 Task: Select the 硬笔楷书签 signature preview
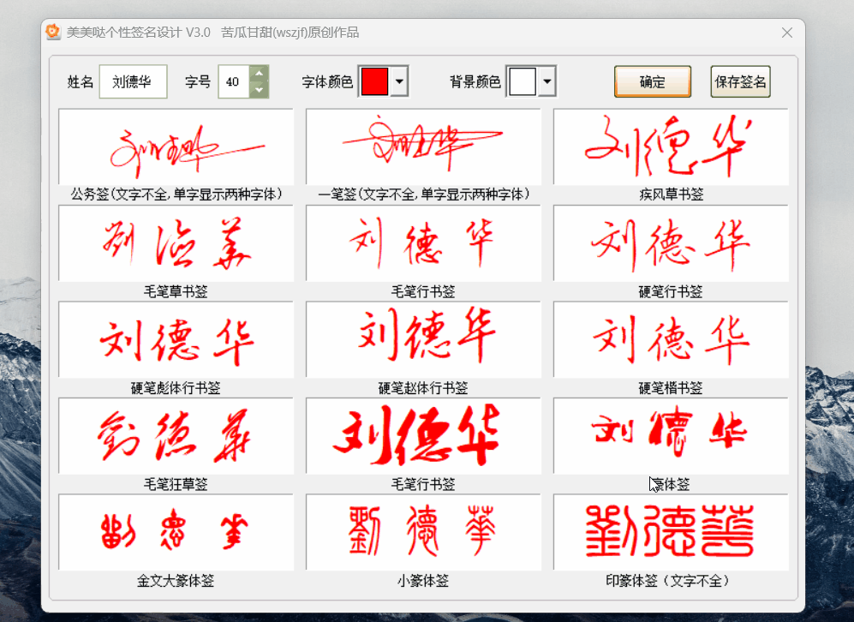point(671,340)
